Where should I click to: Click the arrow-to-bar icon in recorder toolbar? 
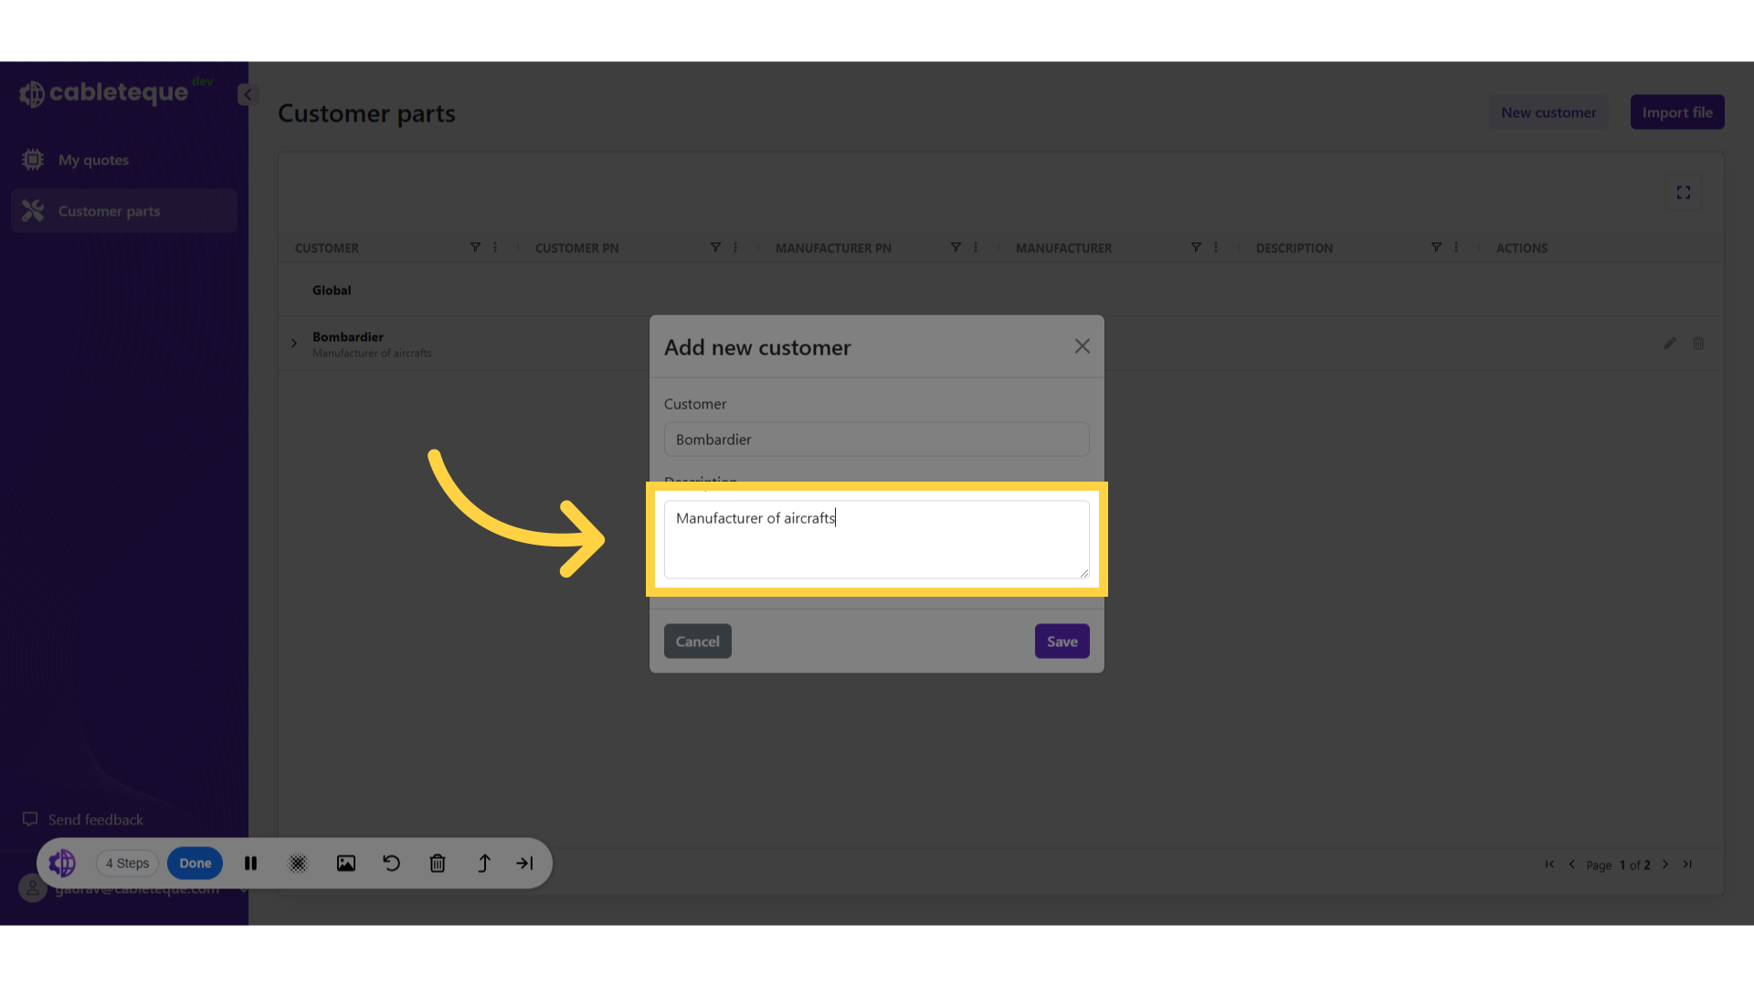coord(524,863)
